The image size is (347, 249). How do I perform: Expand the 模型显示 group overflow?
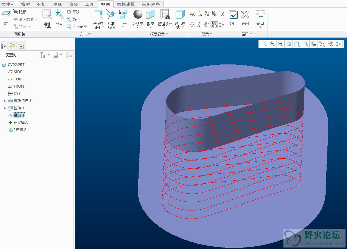pyautogui.click(x=159, y=34)
